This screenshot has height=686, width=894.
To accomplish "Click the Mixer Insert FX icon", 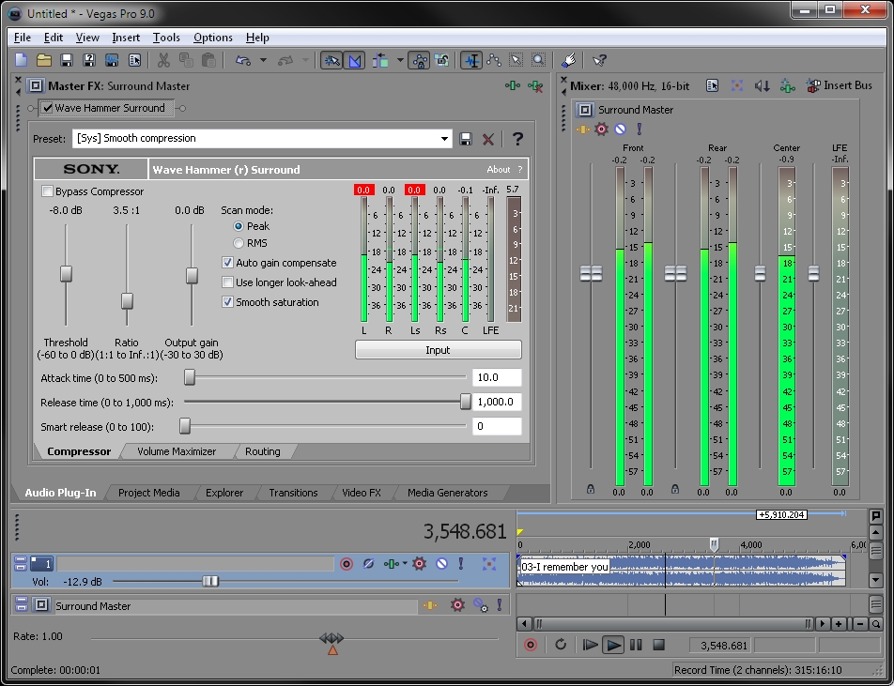I will (x=788, y=85).
